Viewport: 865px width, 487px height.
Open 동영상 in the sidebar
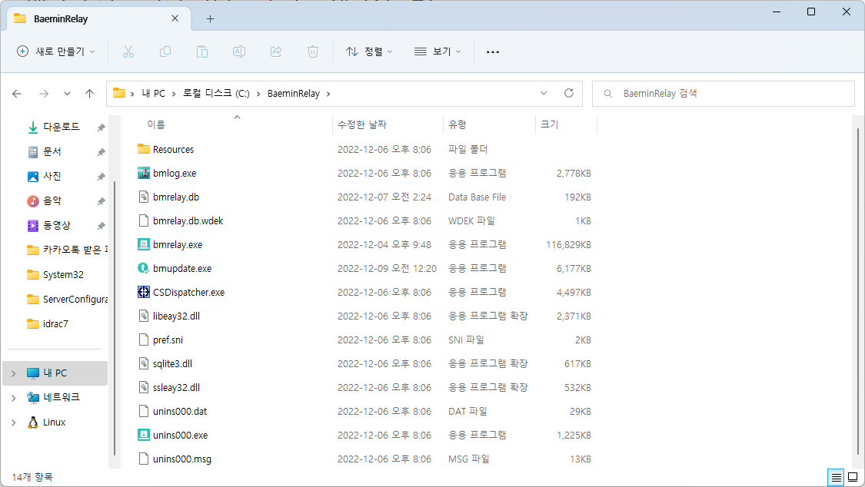56,225
